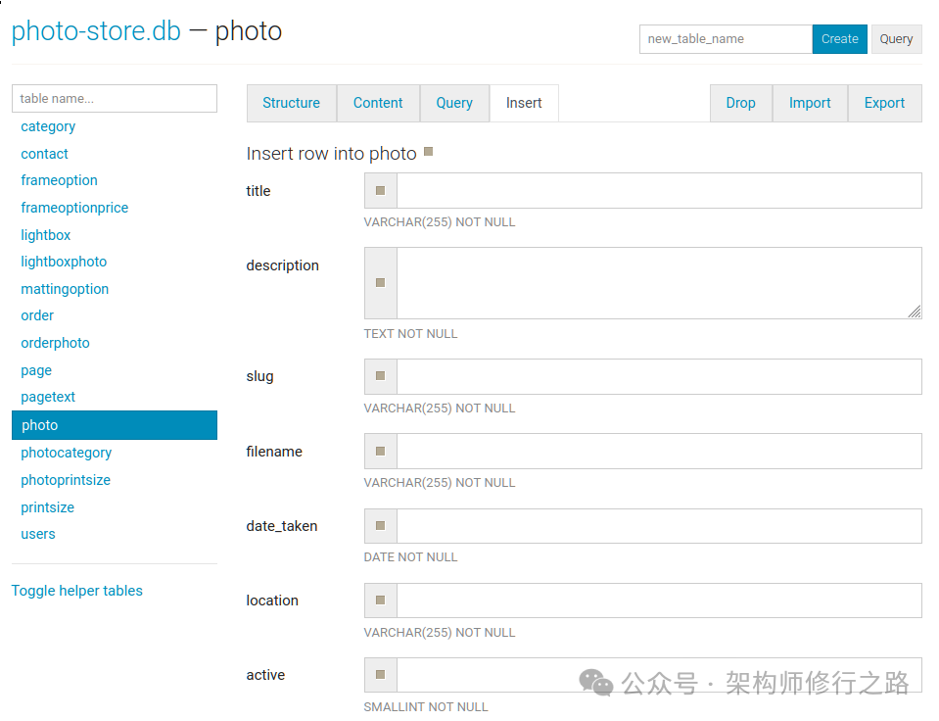Open the Import button
The image size is (939, 721).
coord(810,103)
